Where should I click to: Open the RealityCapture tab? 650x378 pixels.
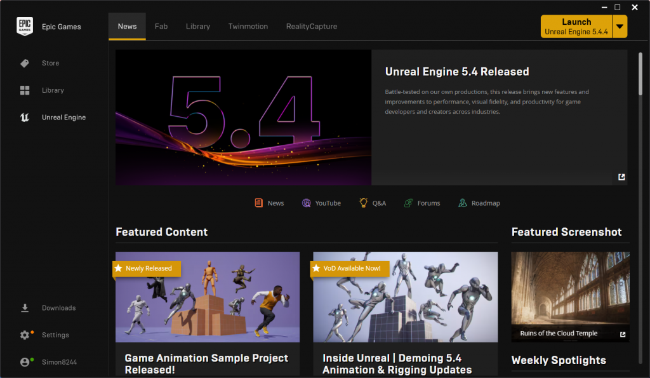click(x=312, y=27)
